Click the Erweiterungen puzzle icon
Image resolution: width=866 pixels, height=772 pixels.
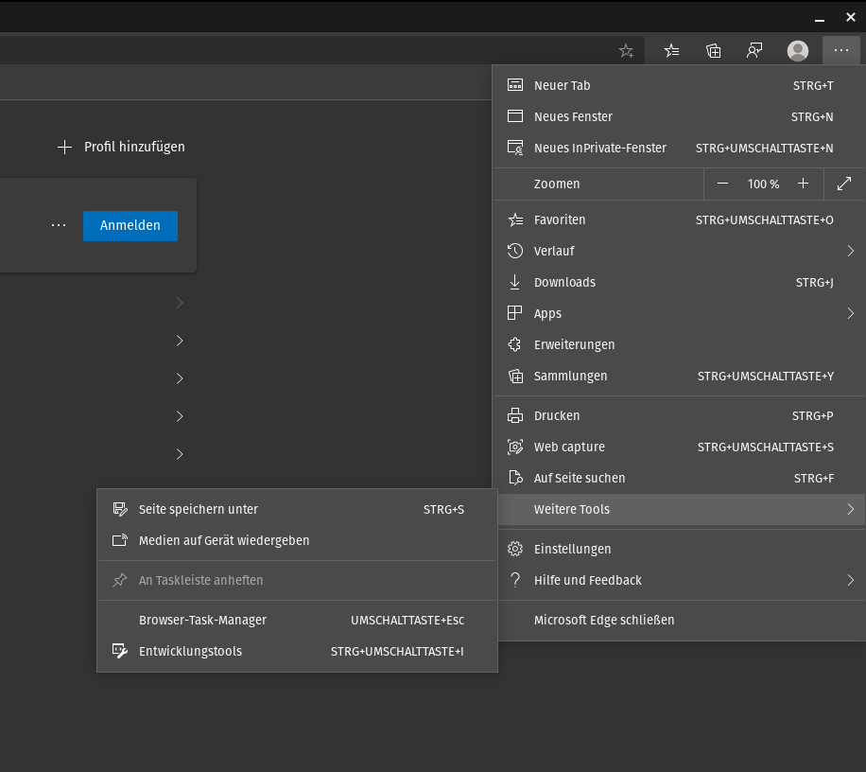[x=514, y=344]
